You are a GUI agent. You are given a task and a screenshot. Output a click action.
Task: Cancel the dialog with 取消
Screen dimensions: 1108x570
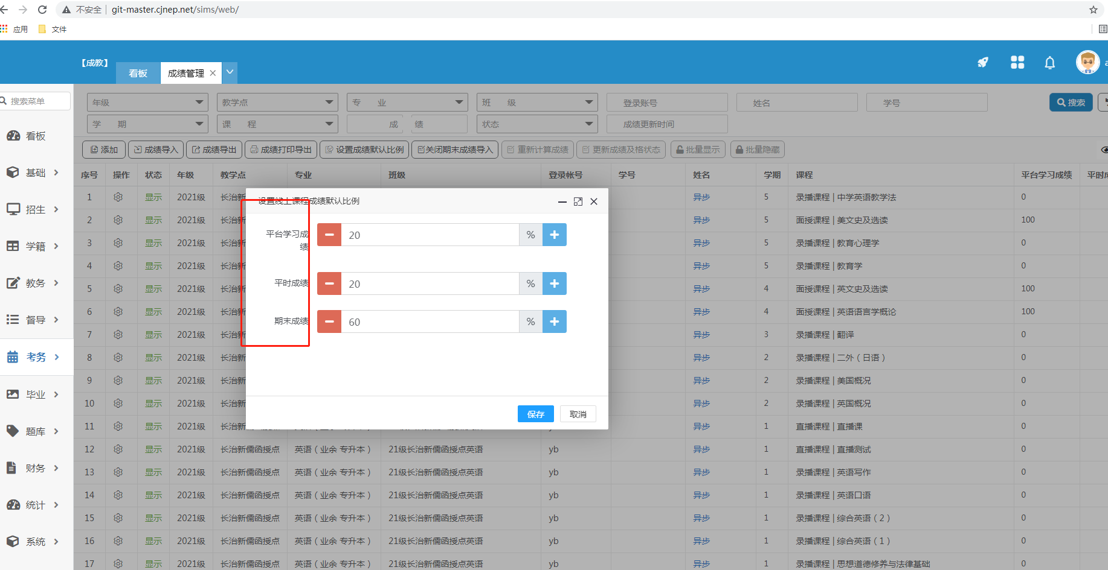point(578,414)
